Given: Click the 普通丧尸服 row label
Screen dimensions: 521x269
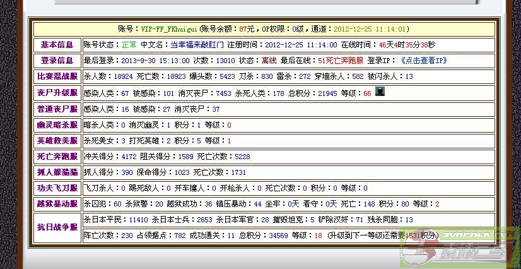Looking at the screenshot, I should point(57,109).
